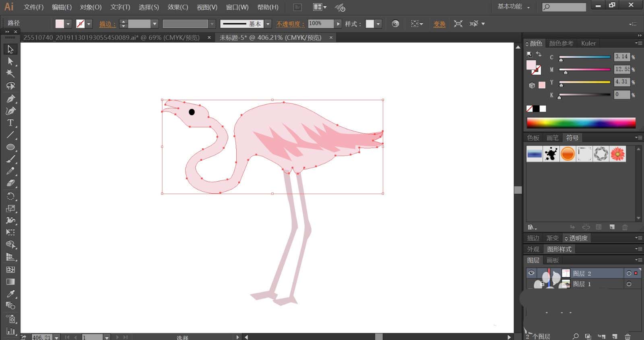Select the Type tool

10,123
